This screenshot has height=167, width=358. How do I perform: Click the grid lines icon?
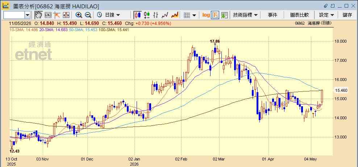point(187,15)
